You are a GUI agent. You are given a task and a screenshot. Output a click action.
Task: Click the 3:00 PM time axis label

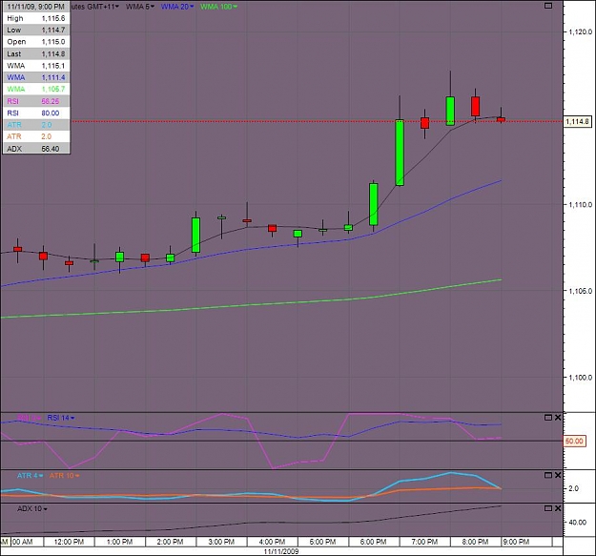point(221,542)
